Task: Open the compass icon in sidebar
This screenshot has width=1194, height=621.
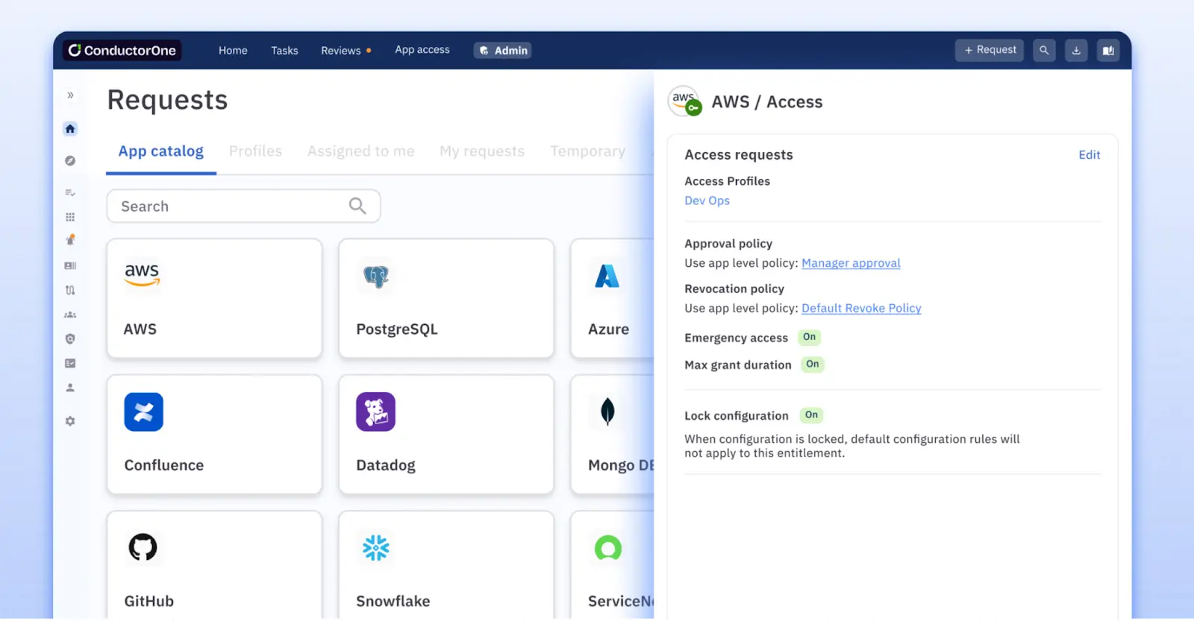Action: point(70,161)
